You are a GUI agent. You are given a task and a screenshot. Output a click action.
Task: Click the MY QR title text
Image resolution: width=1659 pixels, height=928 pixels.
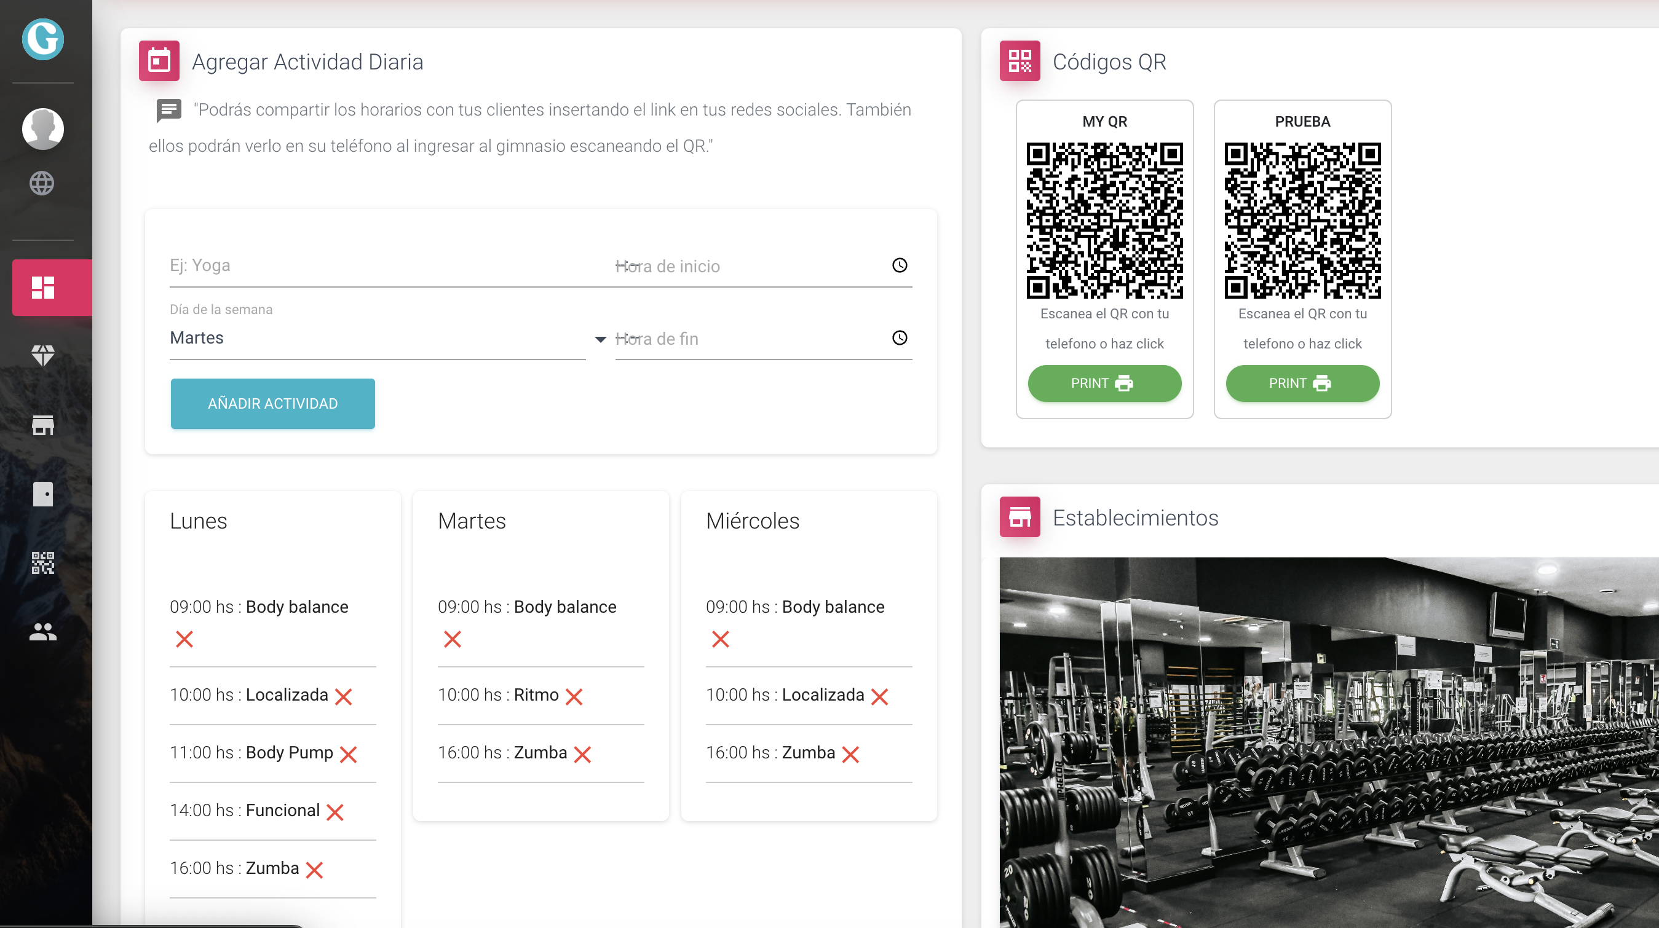[1104, 122]
